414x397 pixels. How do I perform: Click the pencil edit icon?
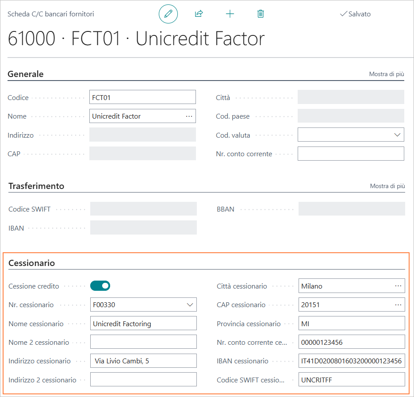click(x=168, y=14)
